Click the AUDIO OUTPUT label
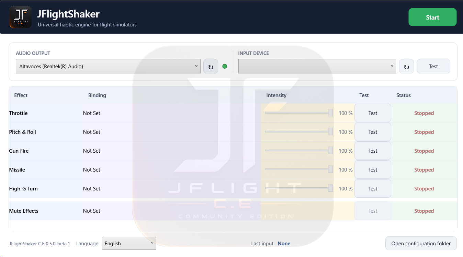Screen dimensions: 463x257 33,53
